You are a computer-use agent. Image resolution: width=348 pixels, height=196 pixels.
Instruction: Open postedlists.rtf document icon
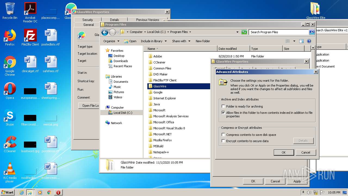pyautogui.click(x=51, y=38)
